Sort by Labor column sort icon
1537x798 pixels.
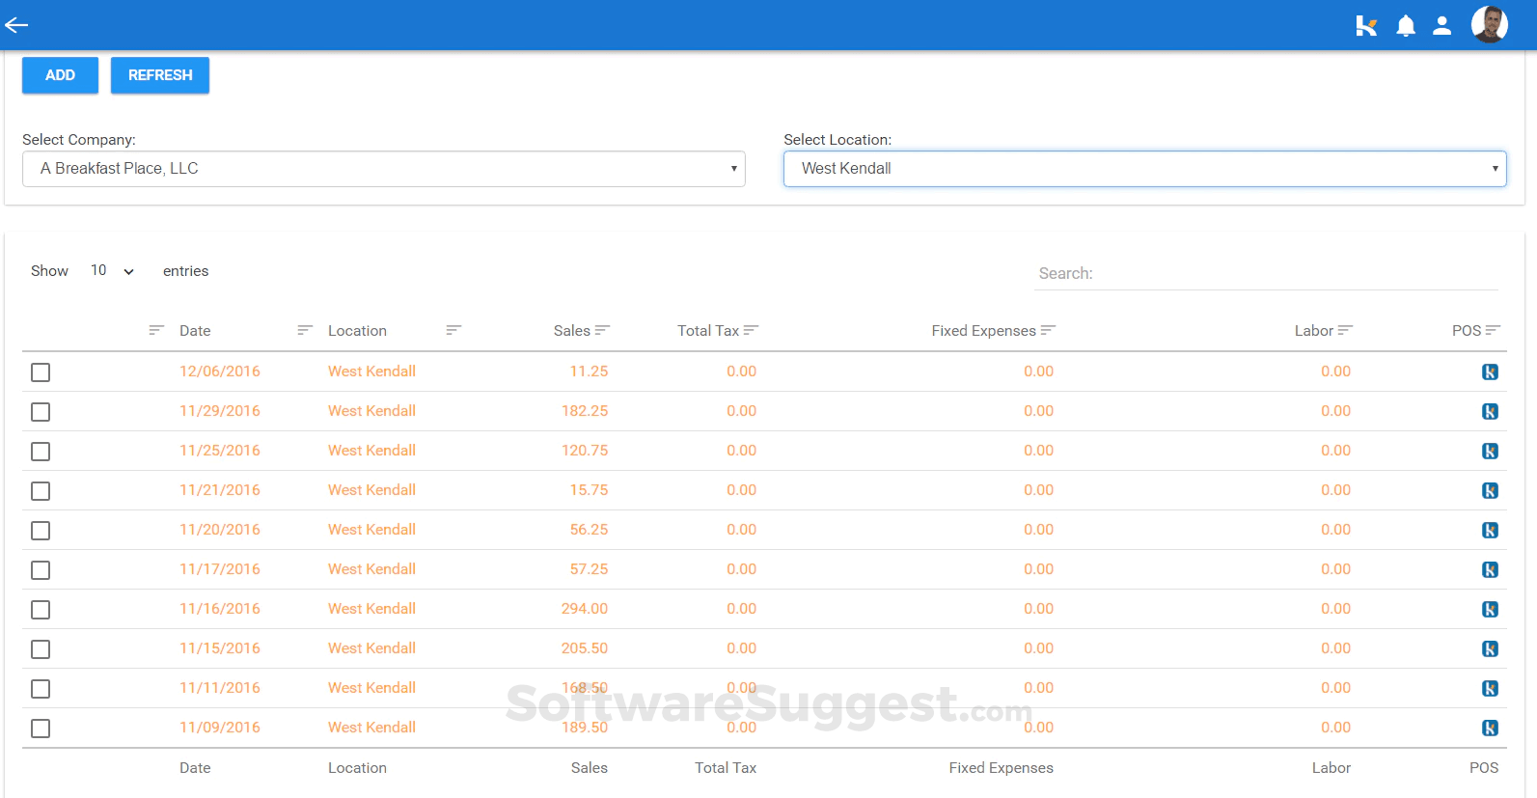(1345, 331)
